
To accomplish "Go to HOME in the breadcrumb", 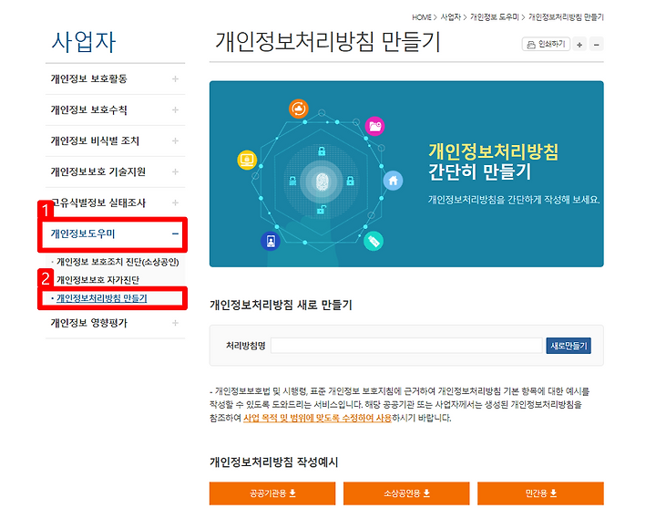I will click(421, 17).
